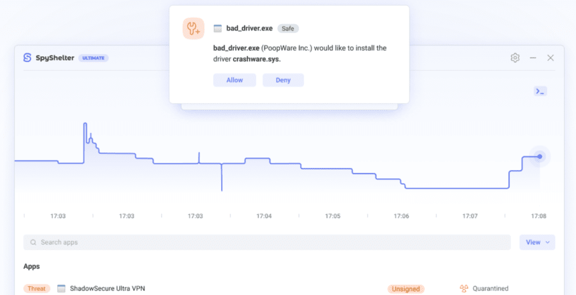The image size is (576, 295).
Task: Click the SpyShelter logo icon
Action: coord(27,58)
